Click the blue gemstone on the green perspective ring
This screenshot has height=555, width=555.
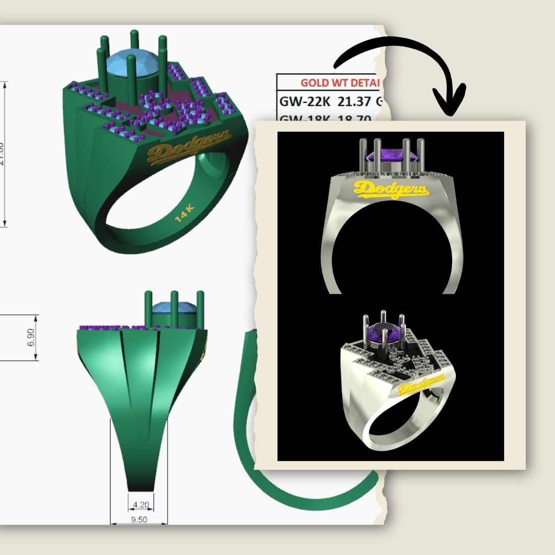coord(131,64)
